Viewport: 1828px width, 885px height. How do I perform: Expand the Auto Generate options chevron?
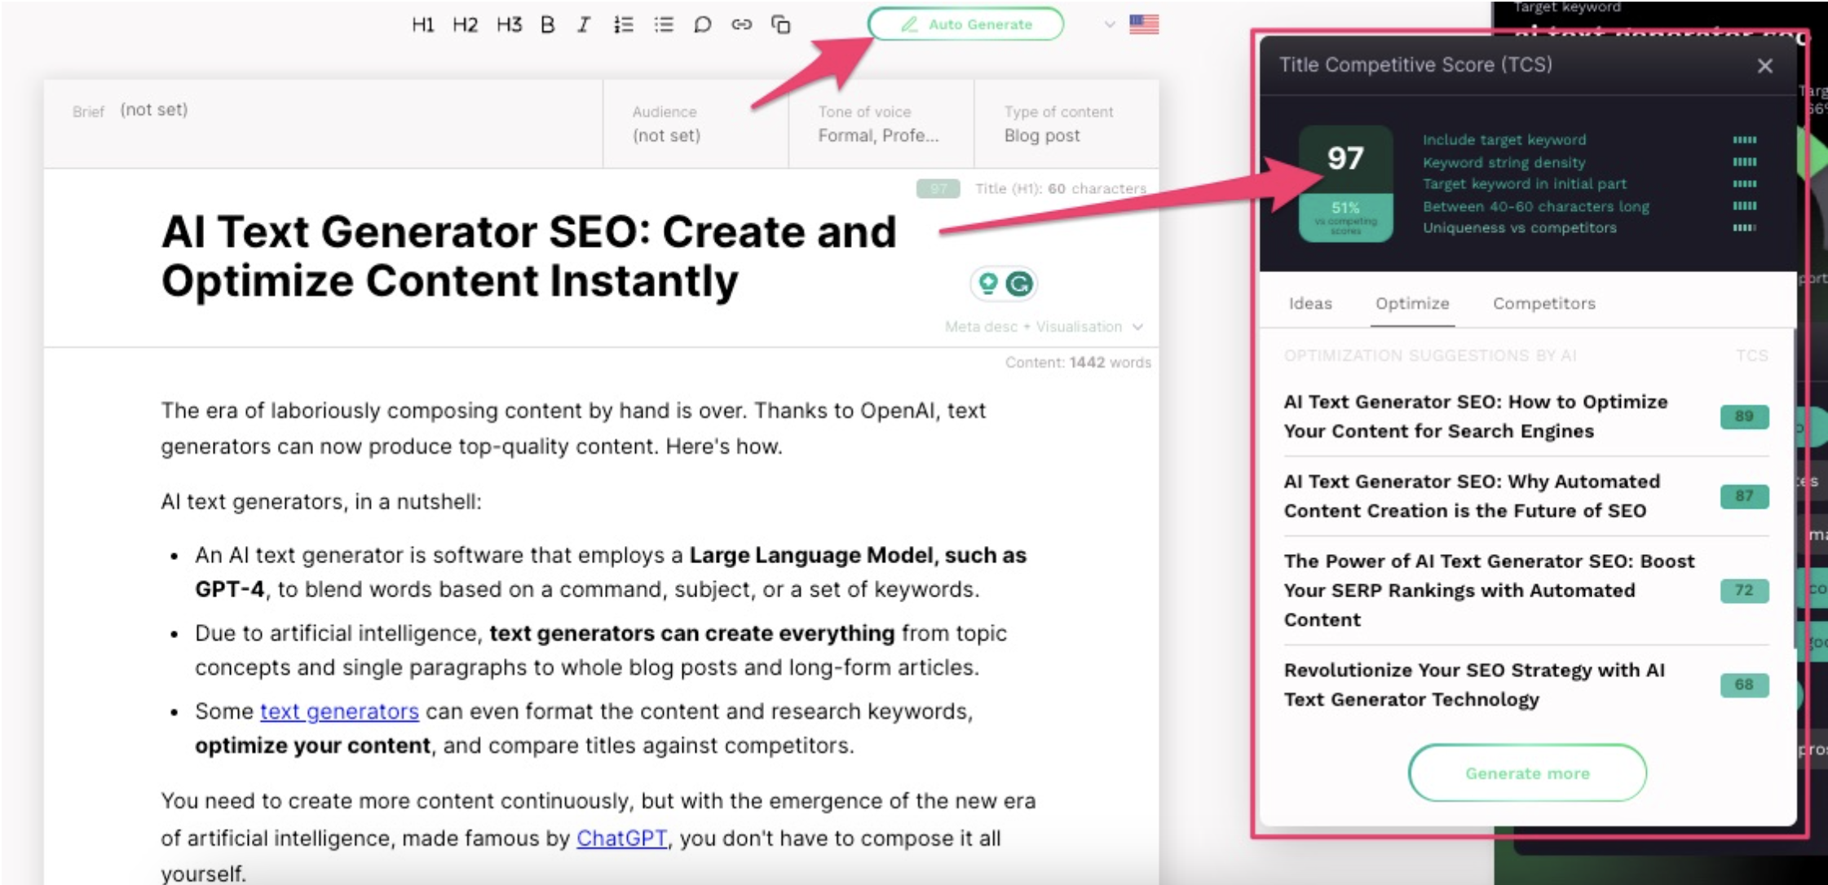point(1109,24)
